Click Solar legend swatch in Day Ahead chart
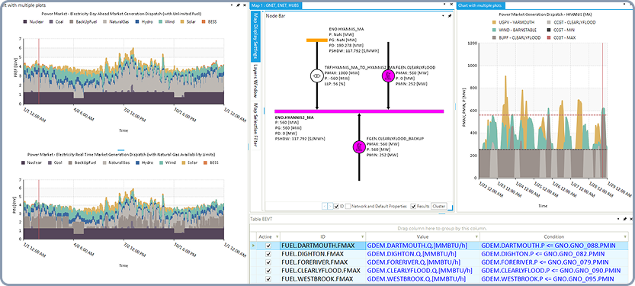The width and height of the screenshot is (635, 286). coord(183,22)
